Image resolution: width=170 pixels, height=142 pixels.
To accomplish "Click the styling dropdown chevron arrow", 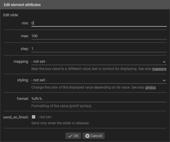I will pos(164,80).
